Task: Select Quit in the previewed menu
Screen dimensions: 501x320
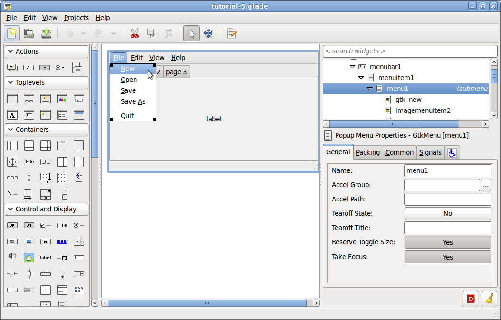Action: (133, 116)
